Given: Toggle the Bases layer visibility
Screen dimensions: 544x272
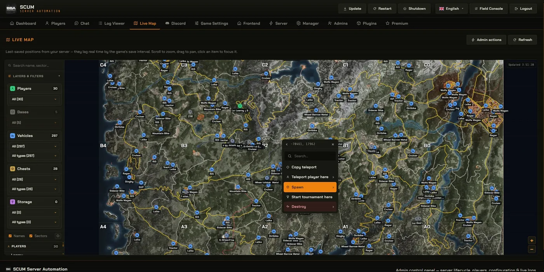Looking at the screenshot, I should (12, 112).
